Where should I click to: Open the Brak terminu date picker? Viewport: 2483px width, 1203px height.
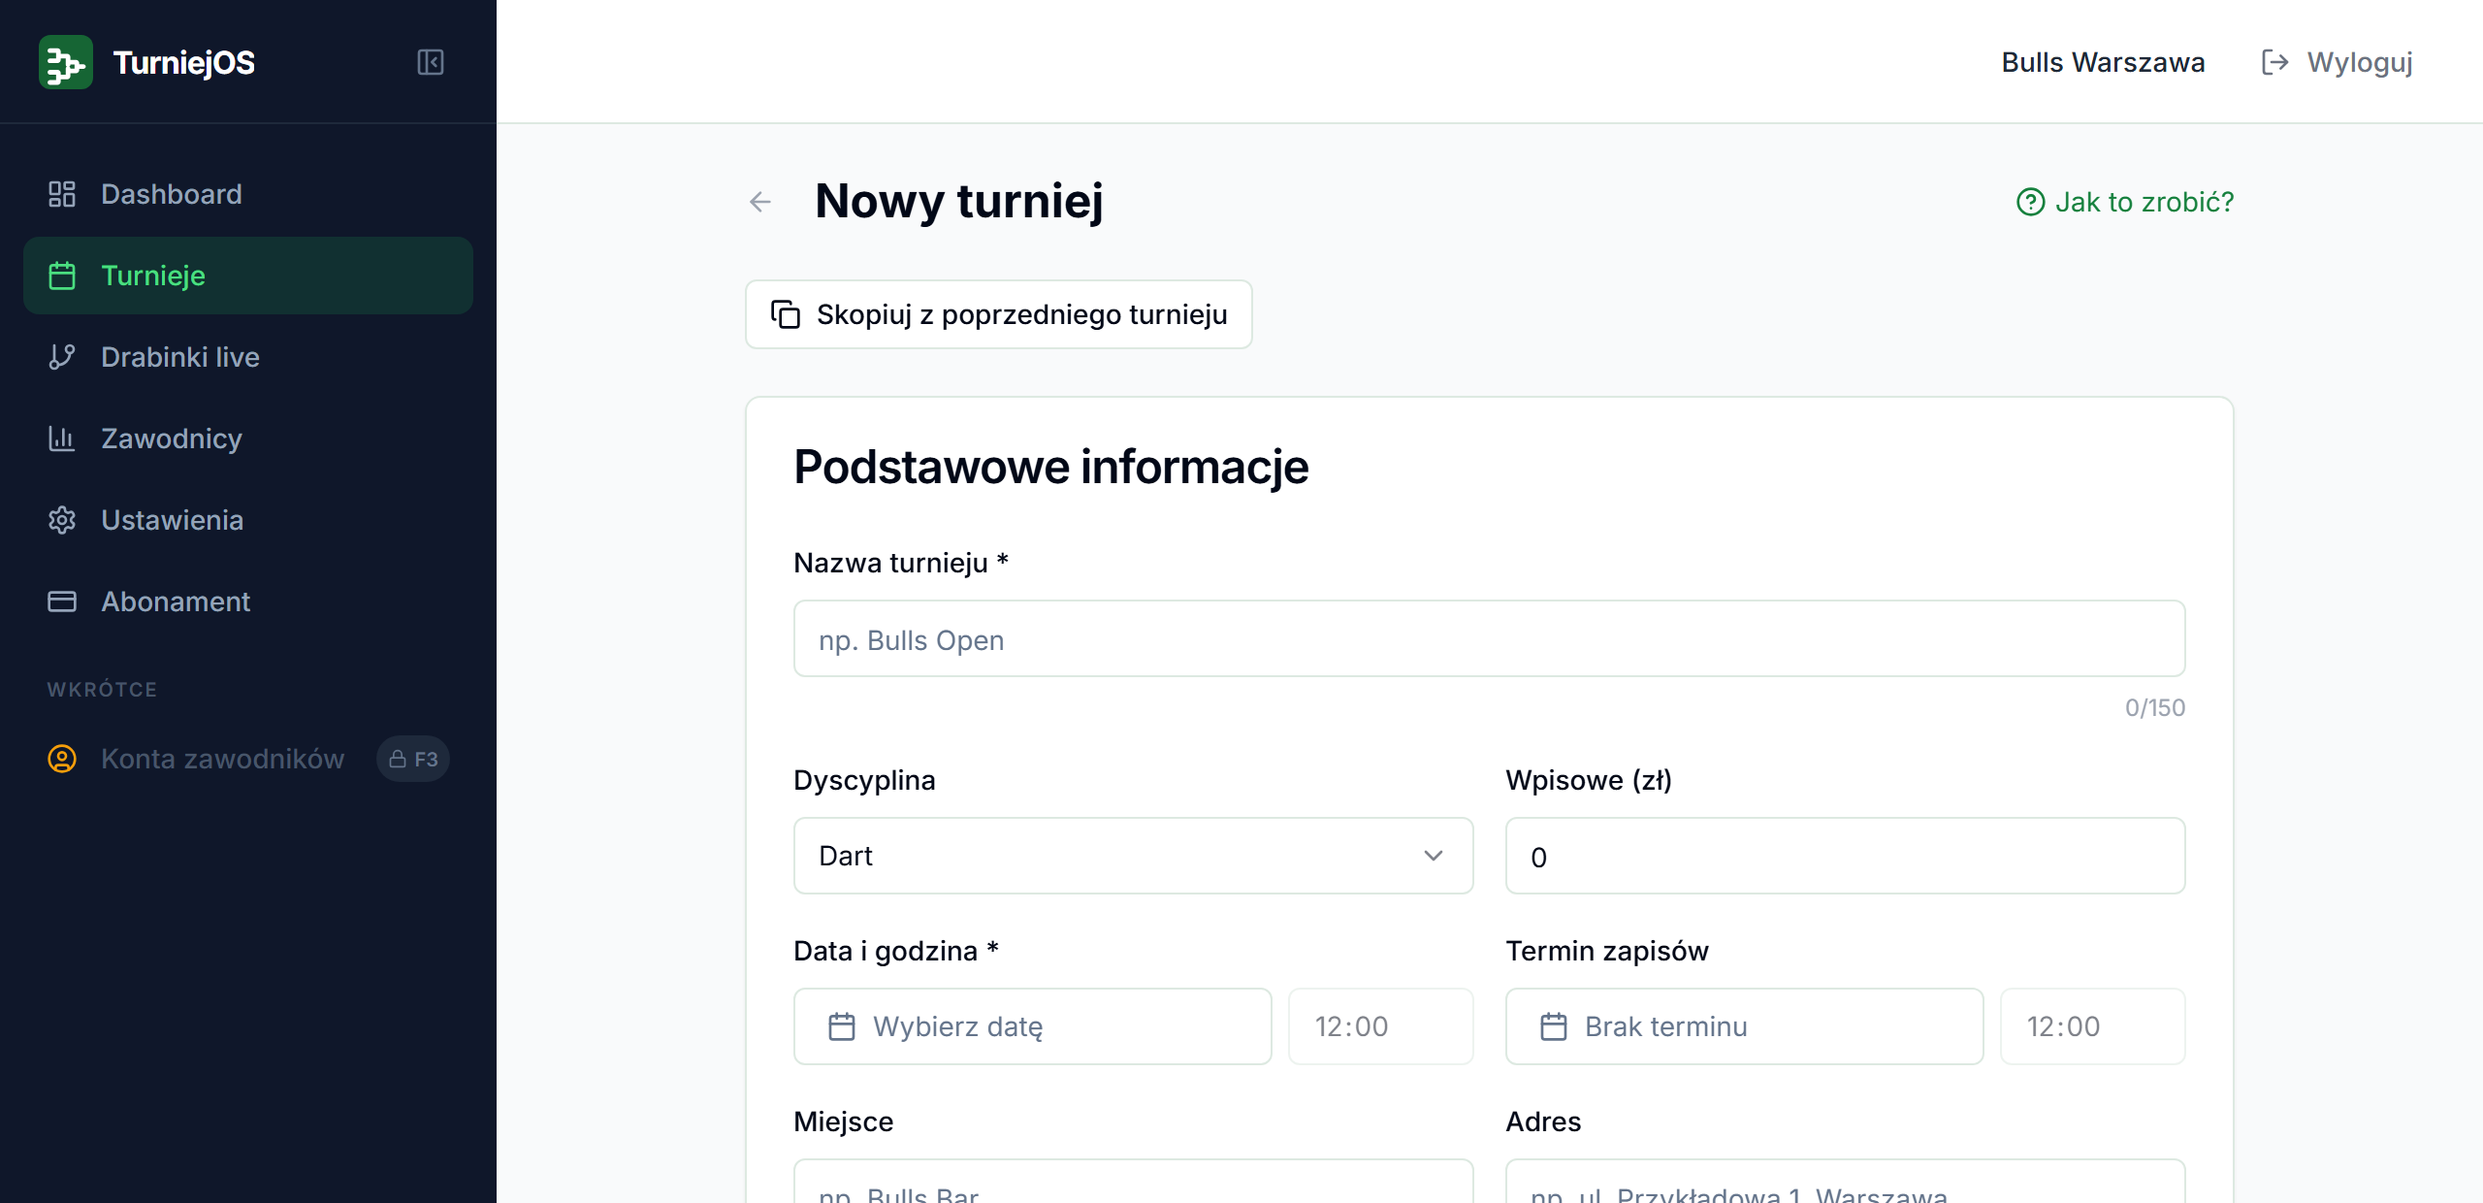pyautogui.click(x=1744, y=1026)
